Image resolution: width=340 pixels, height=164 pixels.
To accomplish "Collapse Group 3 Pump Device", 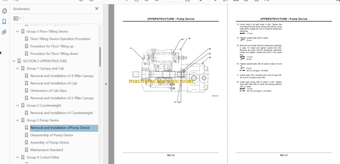I will [18, 120].
